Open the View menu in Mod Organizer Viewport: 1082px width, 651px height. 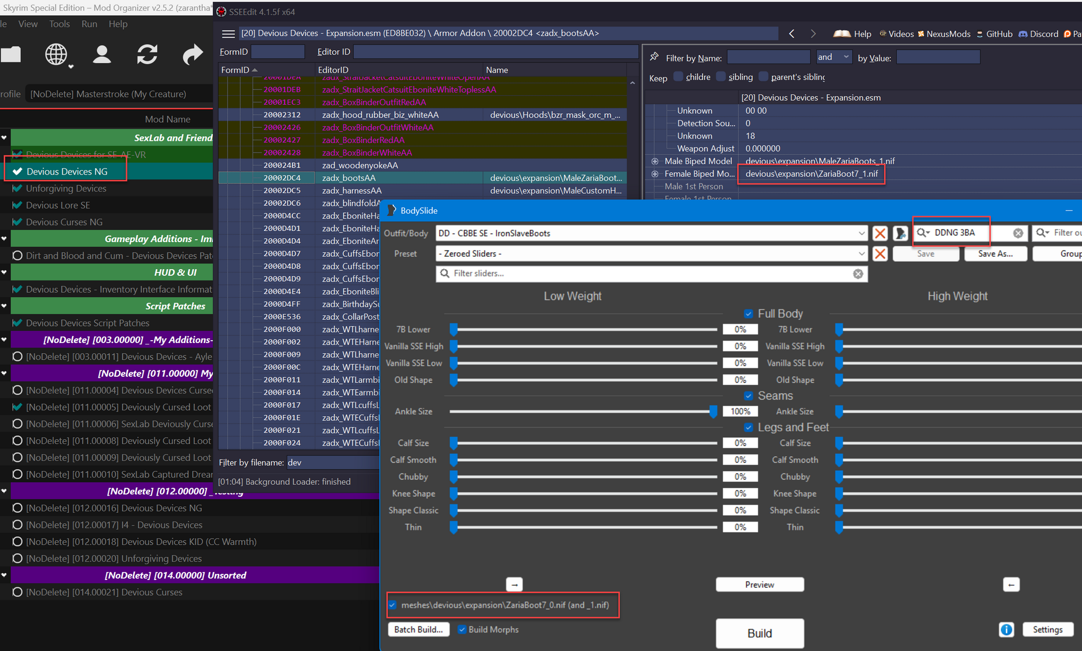[28, 24]
